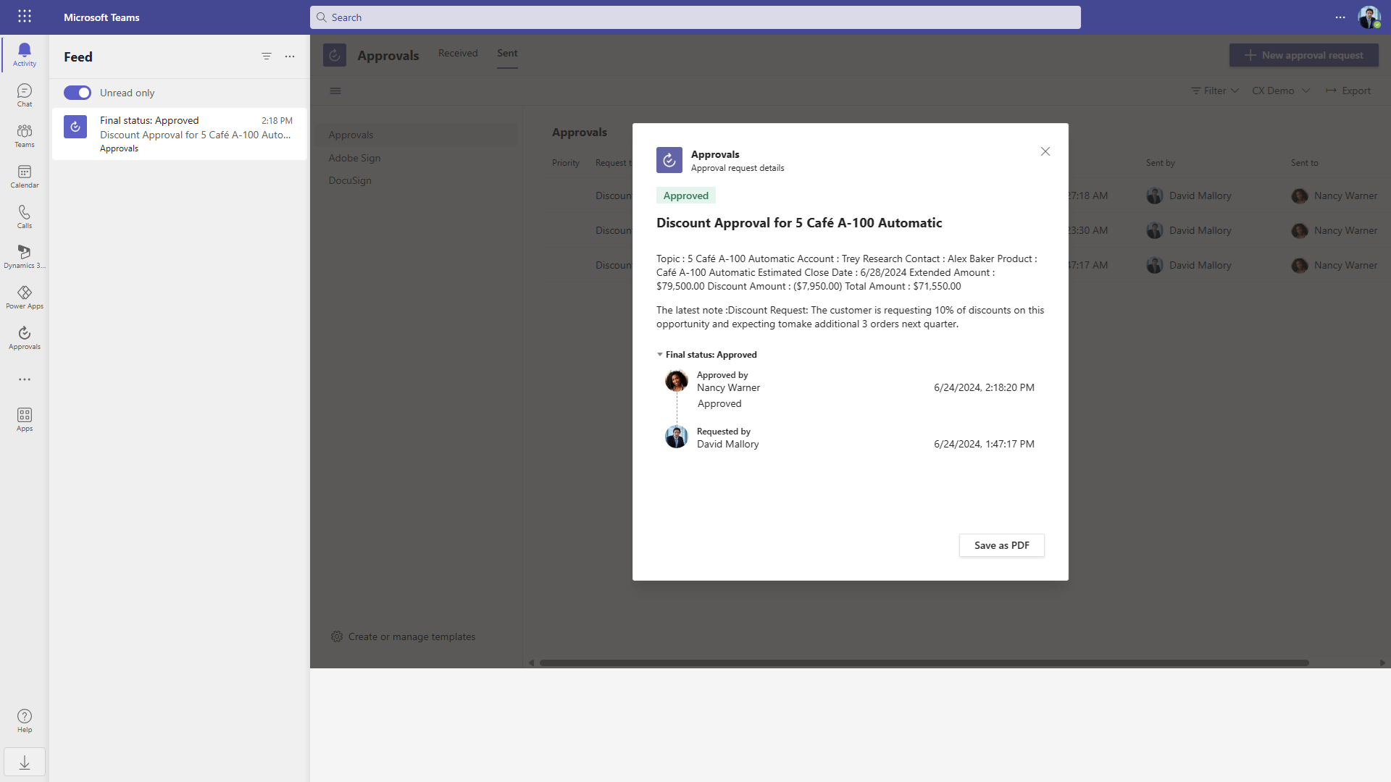The width and height of the screenshot is (1391, 782).
Task: Switch to the Received tab
Action: (x=457, y=53)
